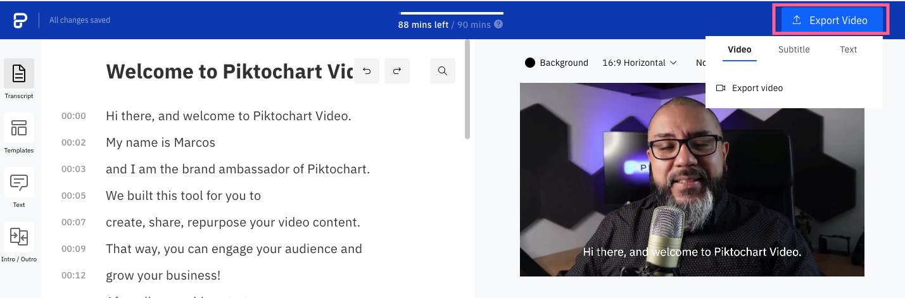905x298 pixels.
Task: Choose Export video menu option
Action: 749,88
